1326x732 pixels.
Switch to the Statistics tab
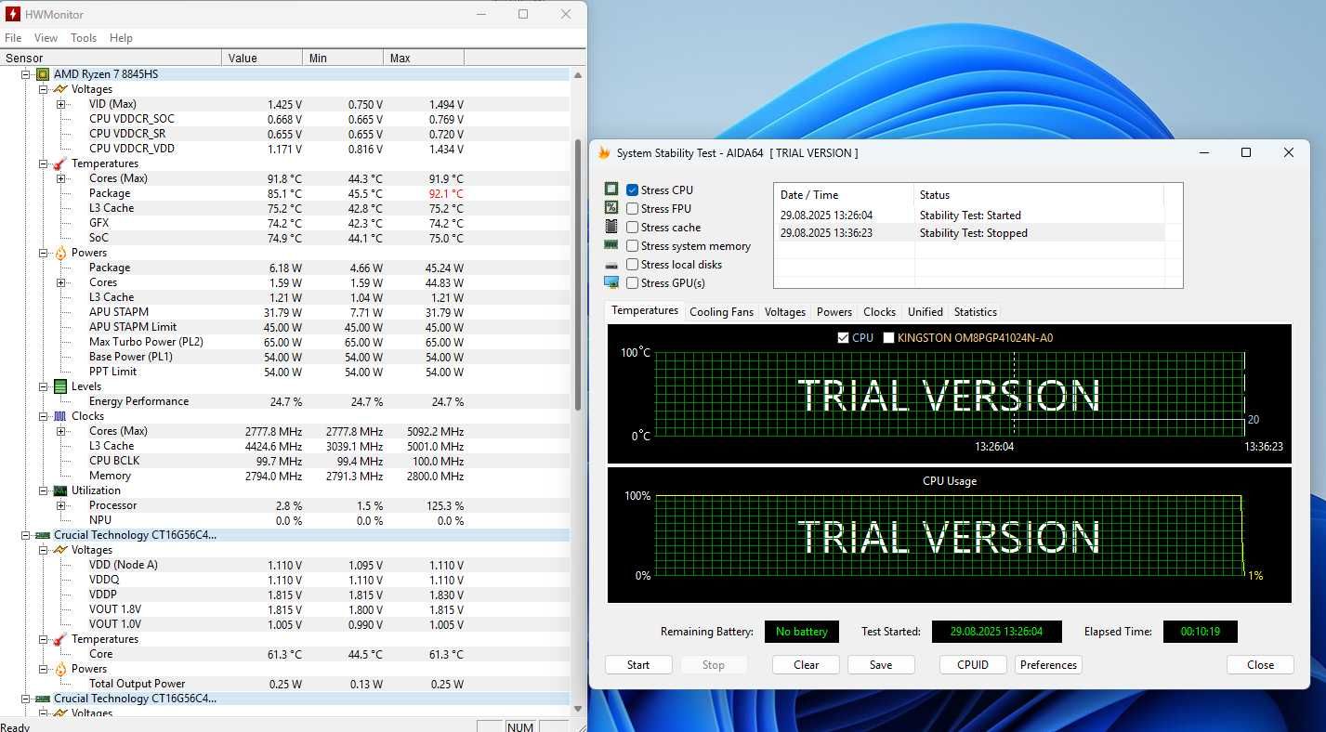pyautogui.click(x=975, y=312)
